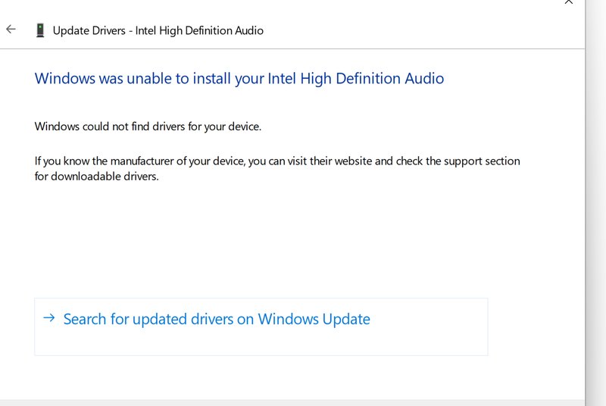Click the device icon beside Update Drivers

tap(40, 30)
